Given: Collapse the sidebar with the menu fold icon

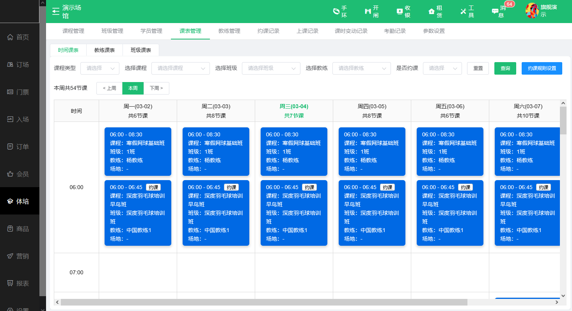Looking at the screenshot, I should coord(56,11).
